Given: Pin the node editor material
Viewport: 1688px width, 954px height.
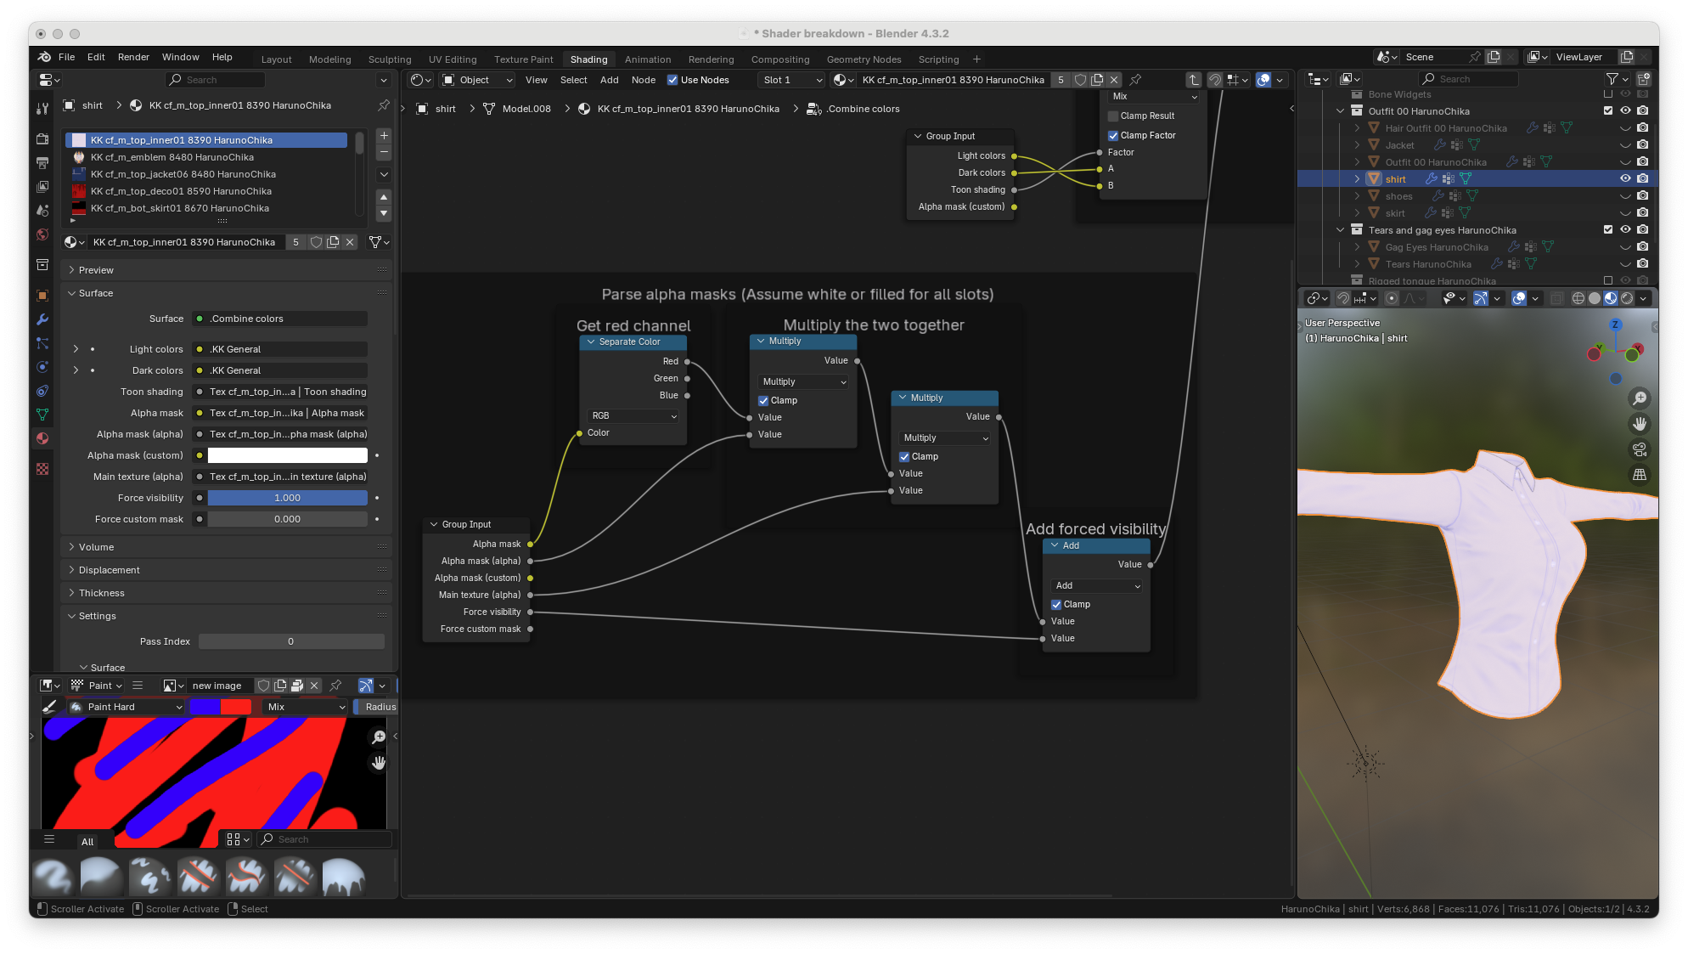Looking at the screenshot, I should pos(1135,80).
